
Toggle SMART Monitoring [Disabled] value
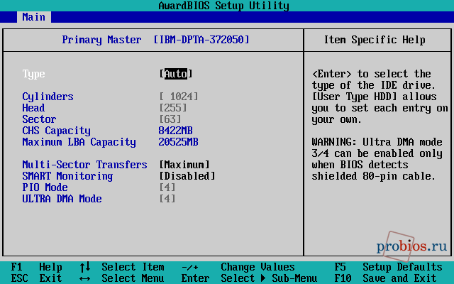tap(187, 176)
